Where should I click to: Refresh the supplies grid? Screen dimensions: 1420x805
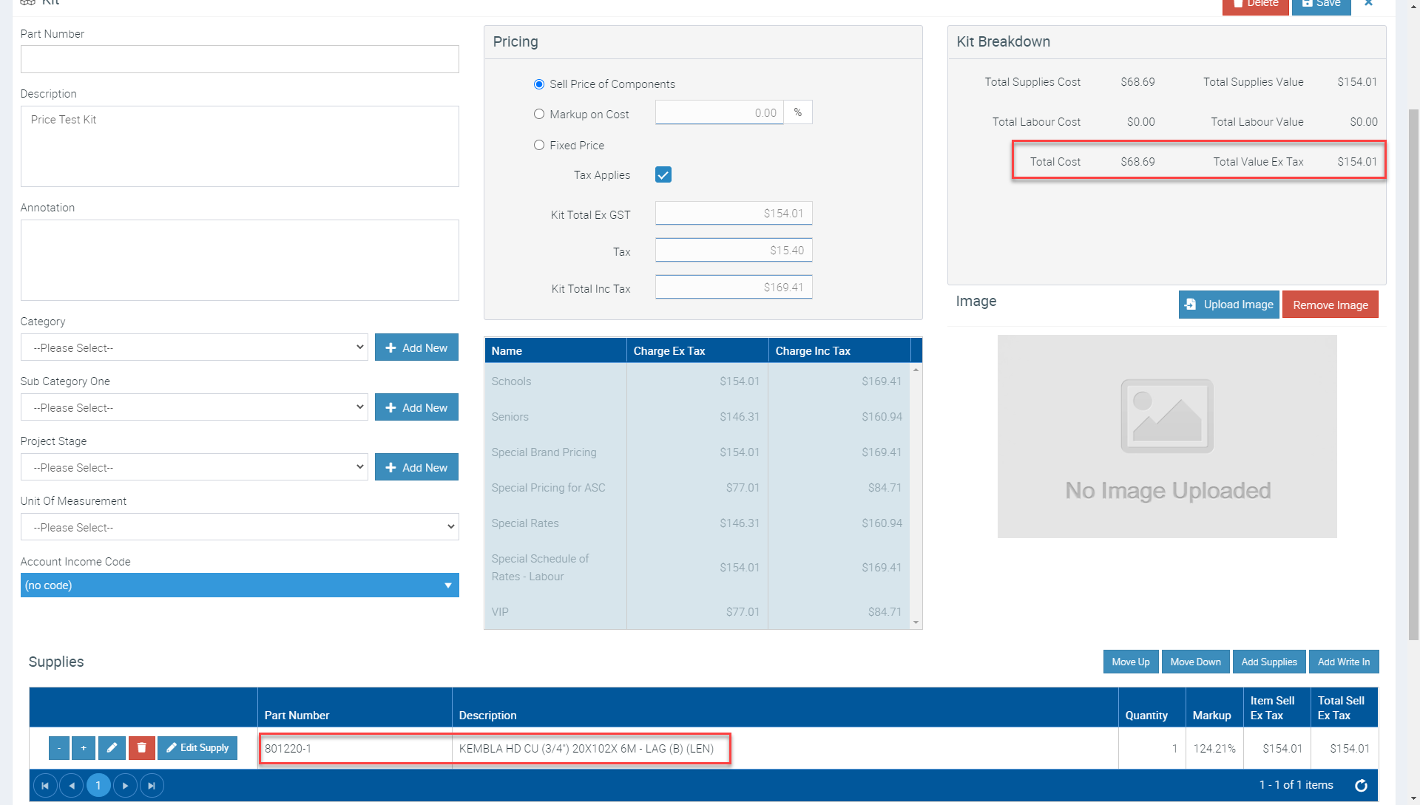(x=1361, y=786)
